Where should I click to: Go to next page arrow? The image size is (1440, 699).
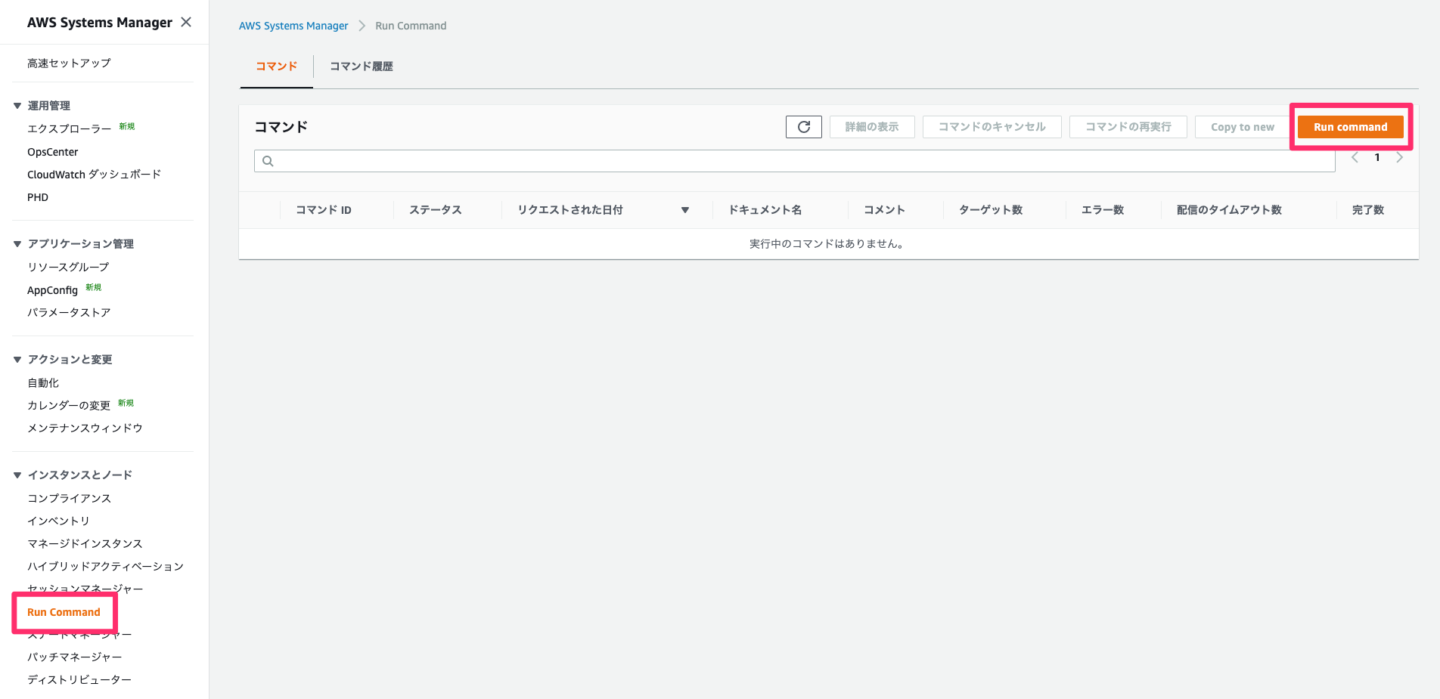click(x=1400, y=157)
